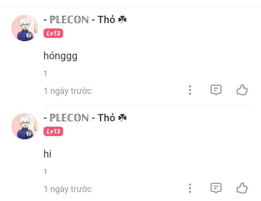This screenshot has height=201, width=261.
Task: Reply to the "hi" comment via speech-bubble icon
Action: [x=216, y=188]
